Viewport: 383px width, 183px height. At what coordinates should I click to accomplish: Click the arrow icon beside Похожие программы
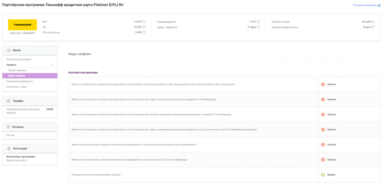(x=379, y=5)
